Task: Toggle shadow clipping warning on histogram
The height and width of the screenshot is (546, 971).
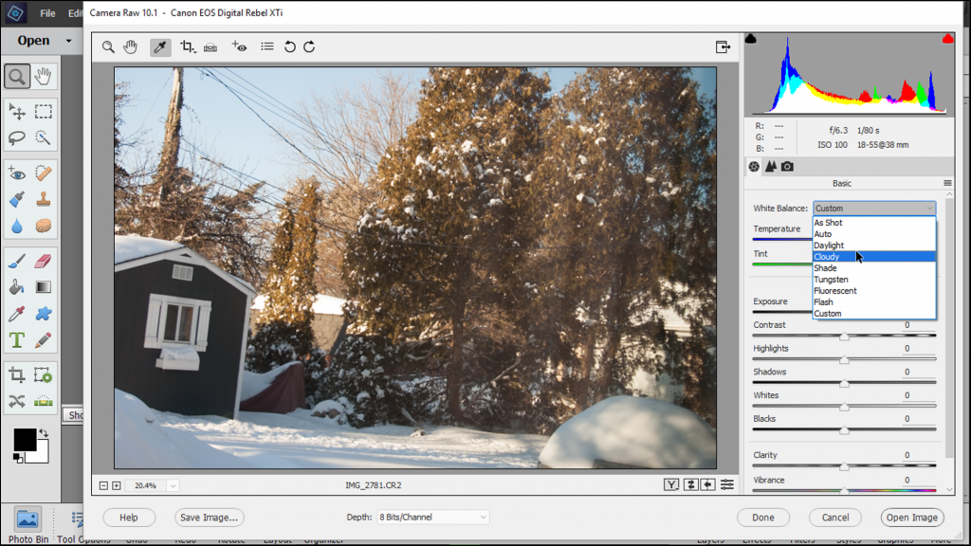Action: (751, 39)
